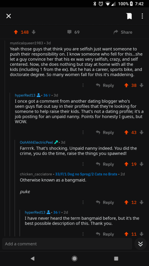Screen dimensions: 149x266
Task: Downvote the comment with 11 points
Action: tap(141, 234)
